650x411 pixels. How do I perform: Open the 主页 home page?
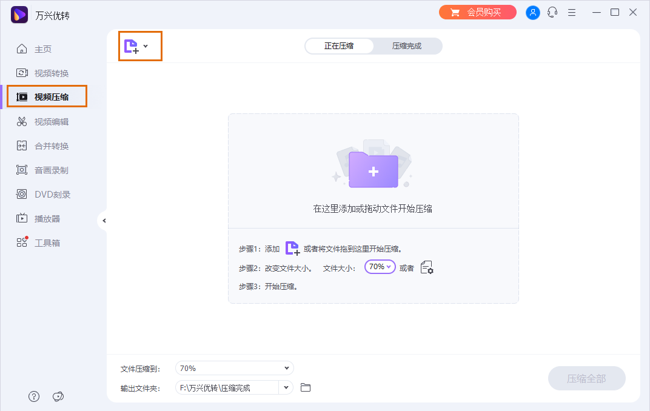[47, 48]
